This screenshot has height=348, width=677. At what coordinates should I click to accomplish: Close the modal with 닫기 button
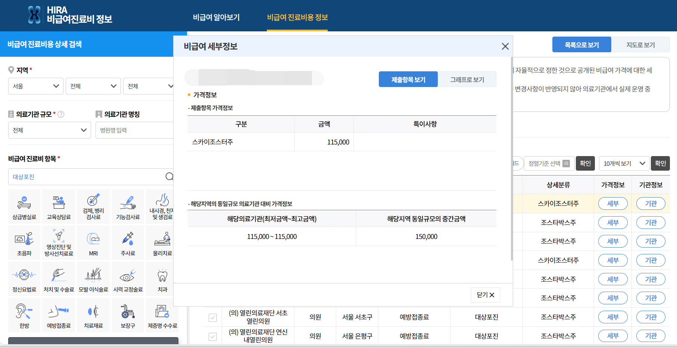tap(485, 295)
